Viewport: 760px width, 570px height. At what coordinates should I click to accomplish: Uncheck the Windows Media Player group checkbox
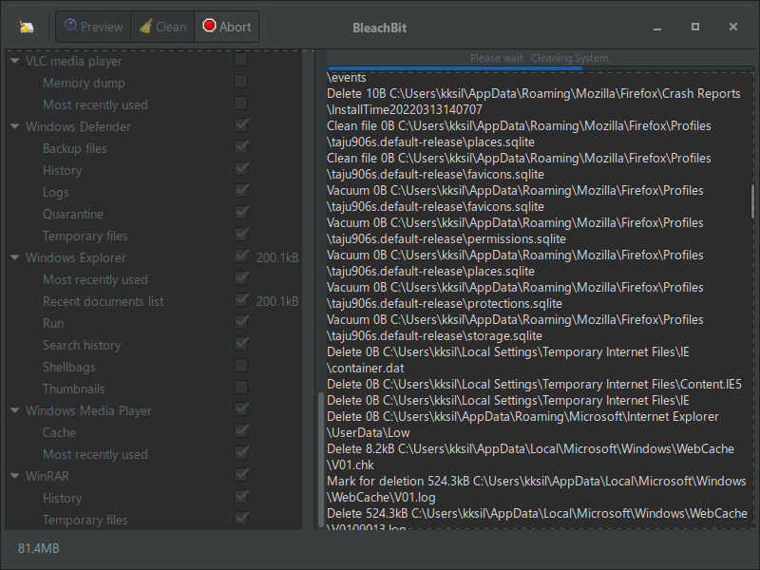tap(241, 409)
